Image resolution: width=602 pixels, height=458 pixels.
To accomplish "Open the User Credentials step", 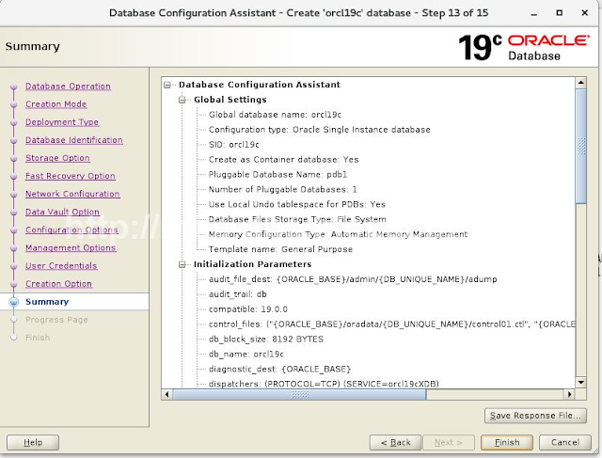I will pyautogui.click(x=61, y=265).
